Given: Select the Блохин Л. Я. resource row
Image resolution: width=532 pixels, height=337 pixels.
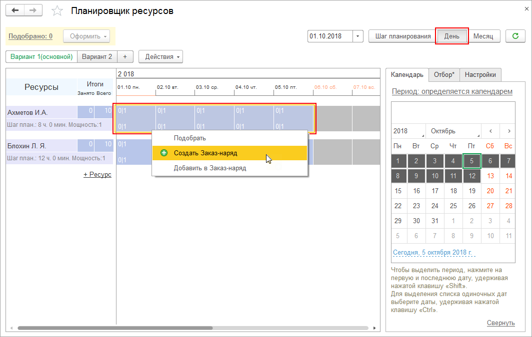Looking at the screenshot, I should [41, 146].
